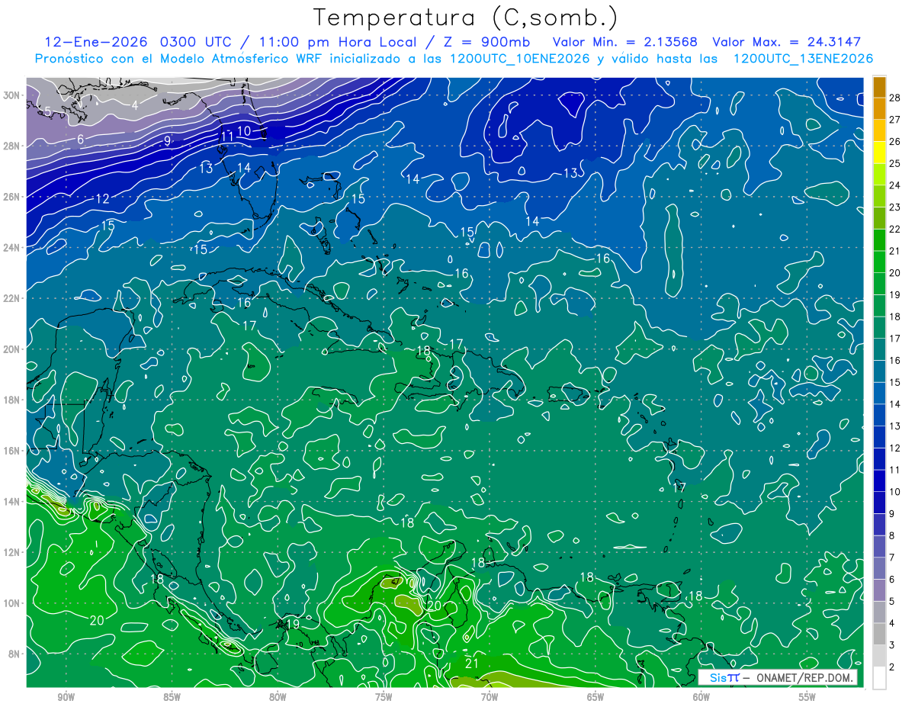The height and width of the screenshot is (707, 915).
Task: Select the date text 12-Ene-2026 0300 UTC
Action: pos(141,42)
